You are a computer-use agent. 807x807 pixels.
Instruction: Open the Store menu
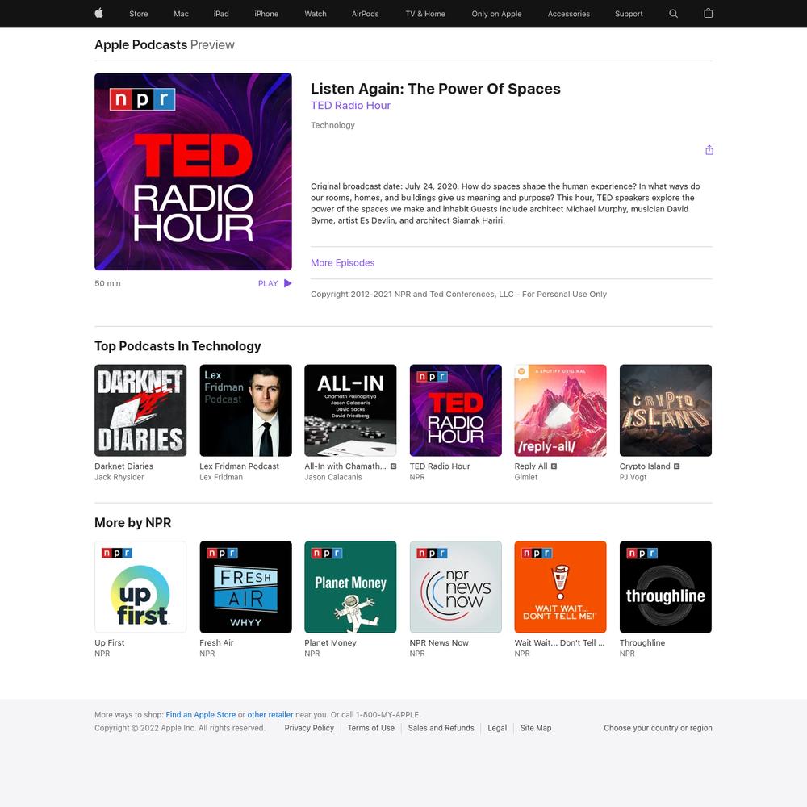(x=139, y=14)
